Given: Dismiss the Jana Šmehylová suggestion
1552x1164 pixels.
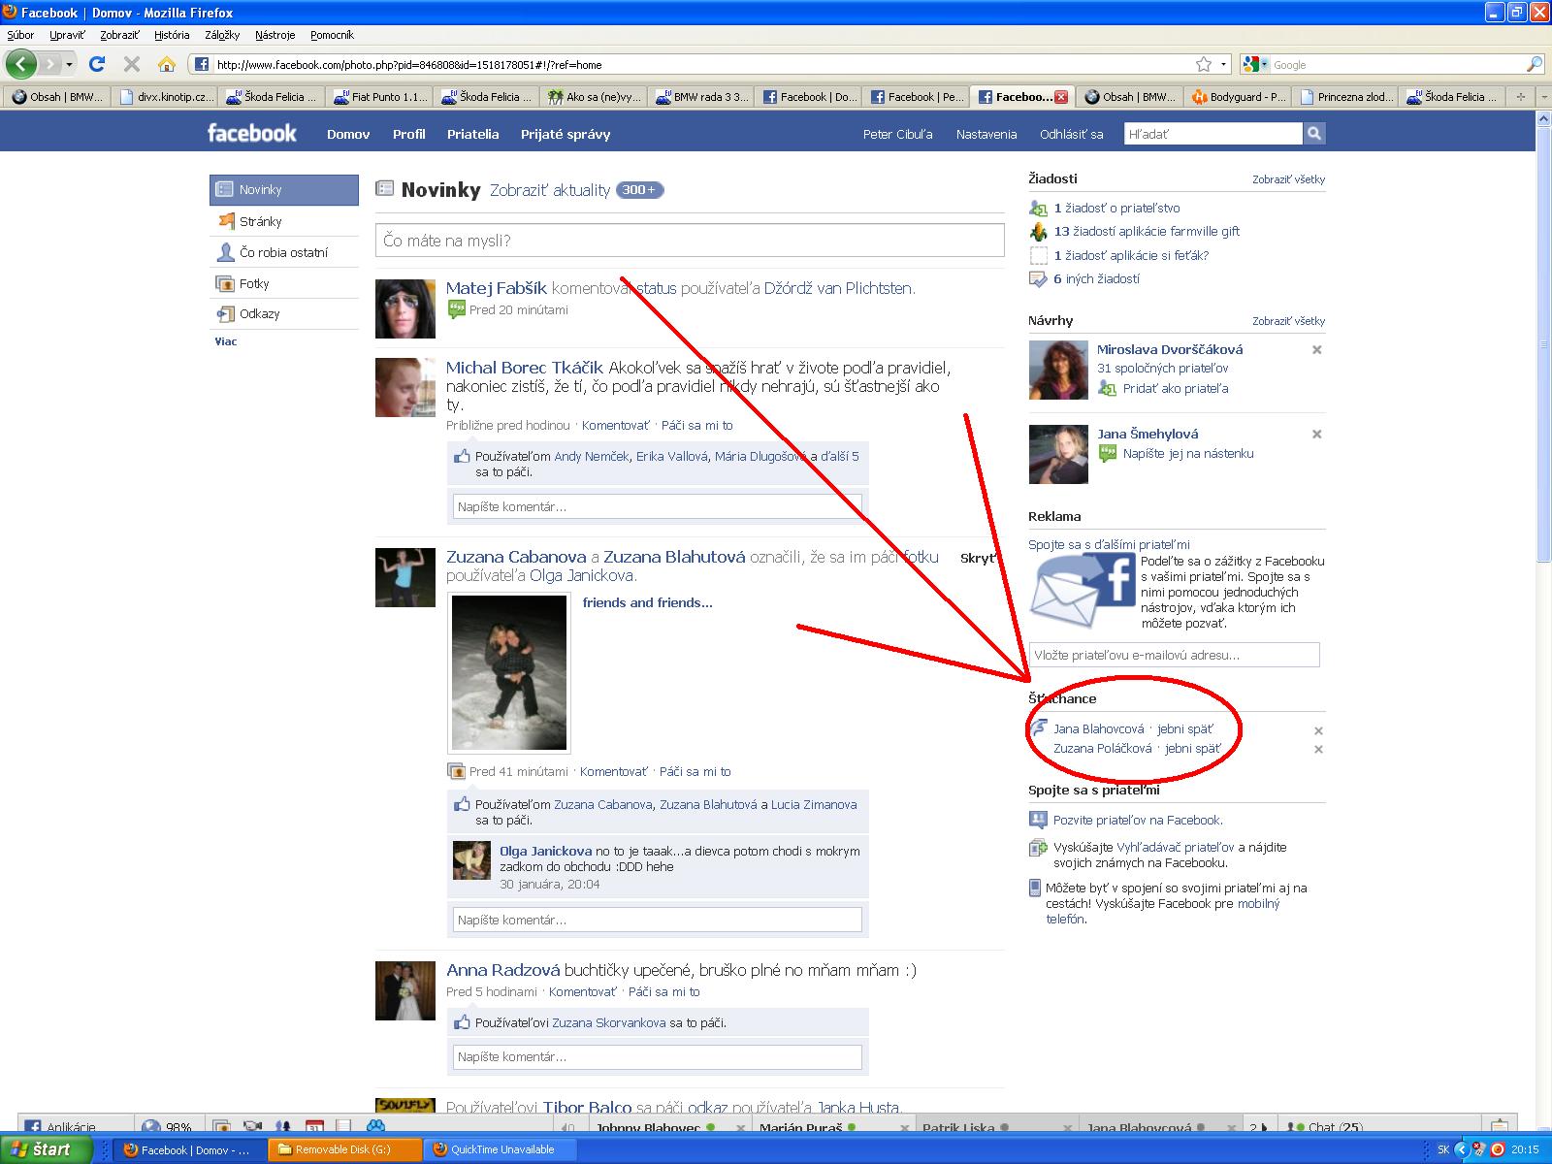Looking at the screenshot, I should click(1316, 435).
